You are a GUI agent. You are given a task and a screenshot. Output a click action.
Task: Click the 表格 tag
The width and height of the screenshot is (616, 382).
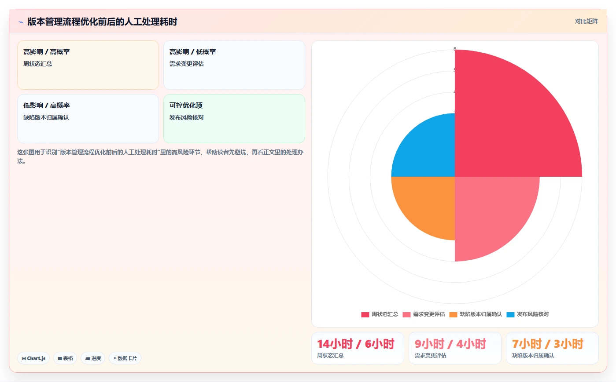click(x=65, y=358)
